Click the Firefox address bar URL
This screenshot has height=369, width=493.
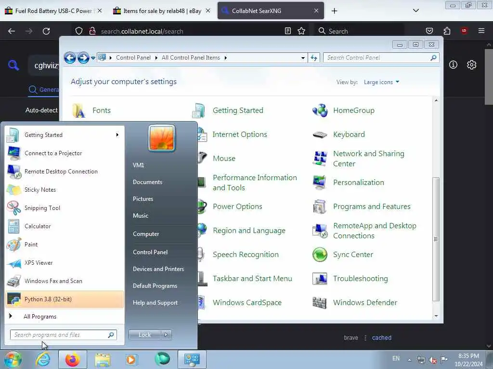(x=142, y=31)
